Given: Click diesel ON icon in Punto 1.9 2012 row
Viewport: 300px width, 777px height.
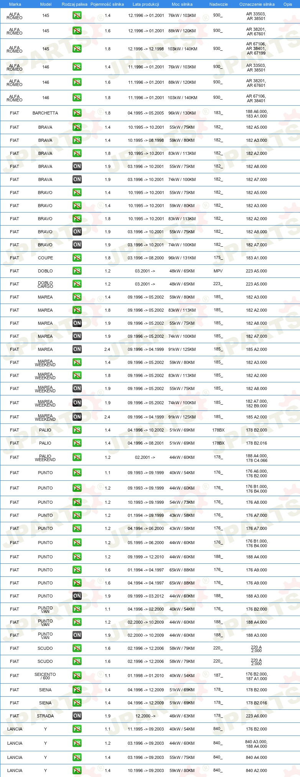Looking at the screenshot, I should [77, 596].
